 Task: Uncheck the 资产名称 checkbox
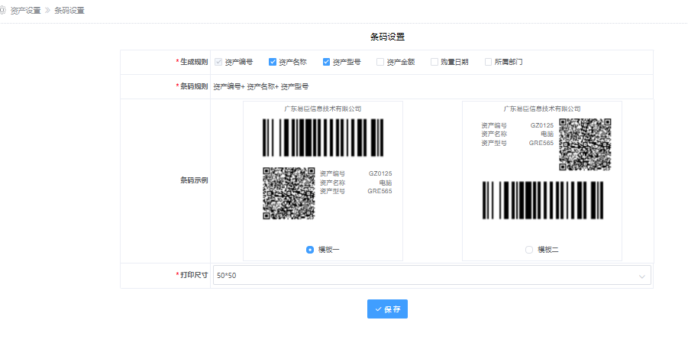(273, 62)
